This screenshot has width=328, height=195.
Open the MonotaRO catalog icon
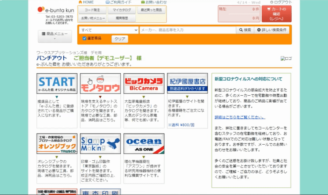(x=100, y=83)
